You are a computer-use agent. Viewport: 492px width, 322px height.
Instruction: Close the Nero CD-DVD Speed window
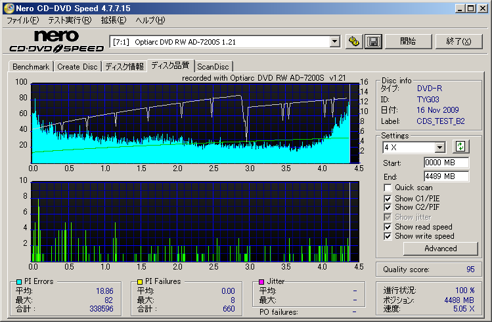(483, 9)
